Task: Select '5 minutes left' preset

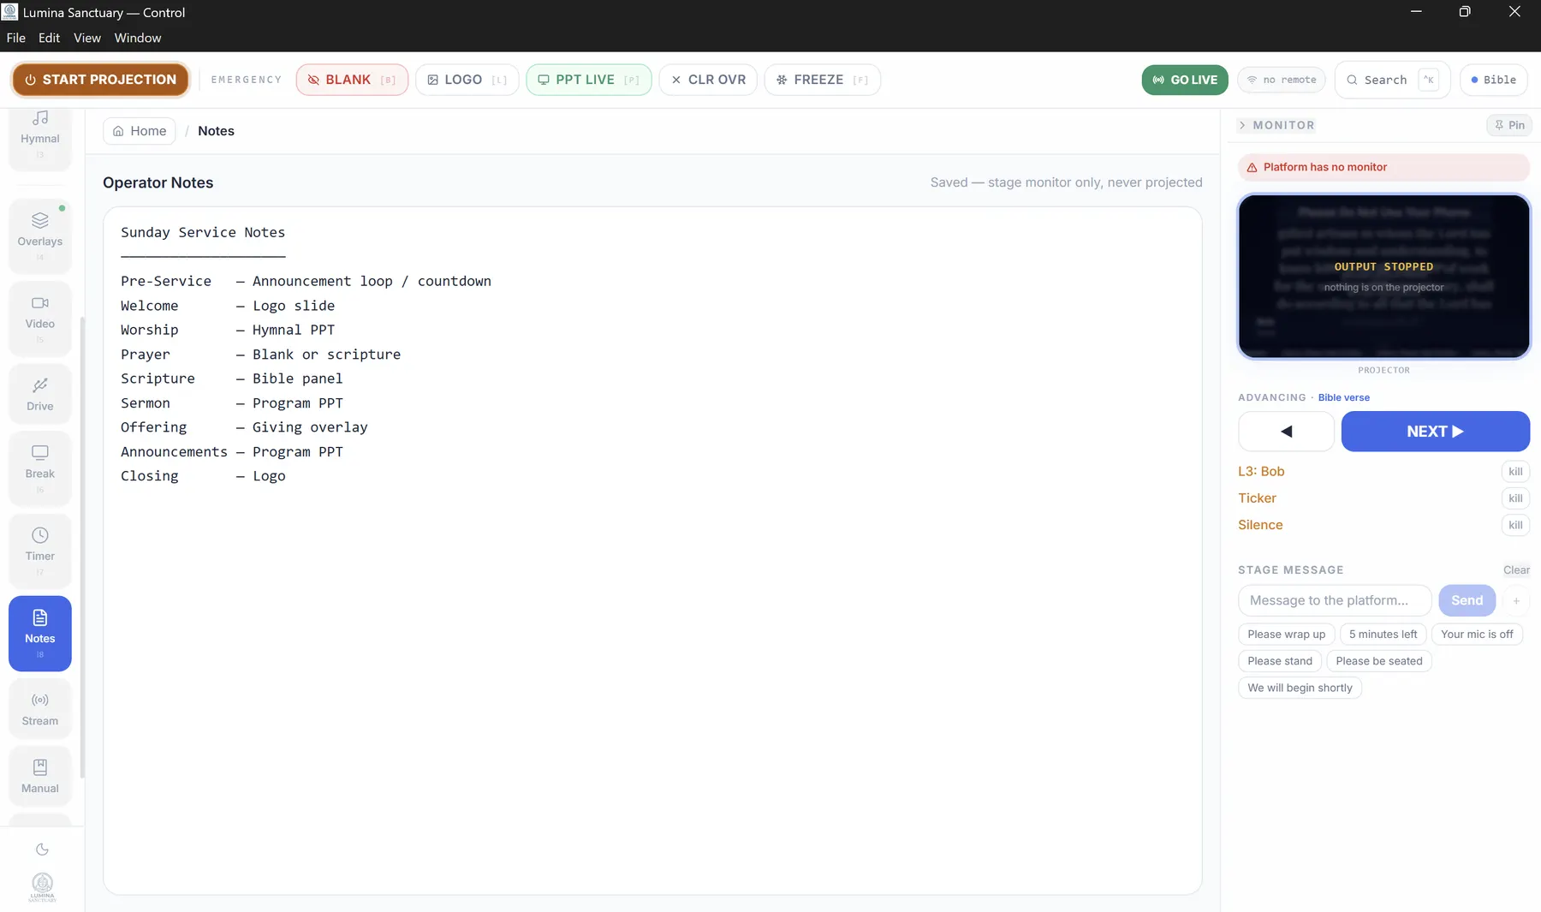Action: (x=1383, y=635)
